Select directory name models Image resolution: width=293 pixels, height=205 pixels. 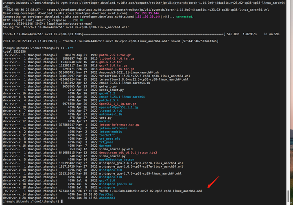(x=105, y=121)
